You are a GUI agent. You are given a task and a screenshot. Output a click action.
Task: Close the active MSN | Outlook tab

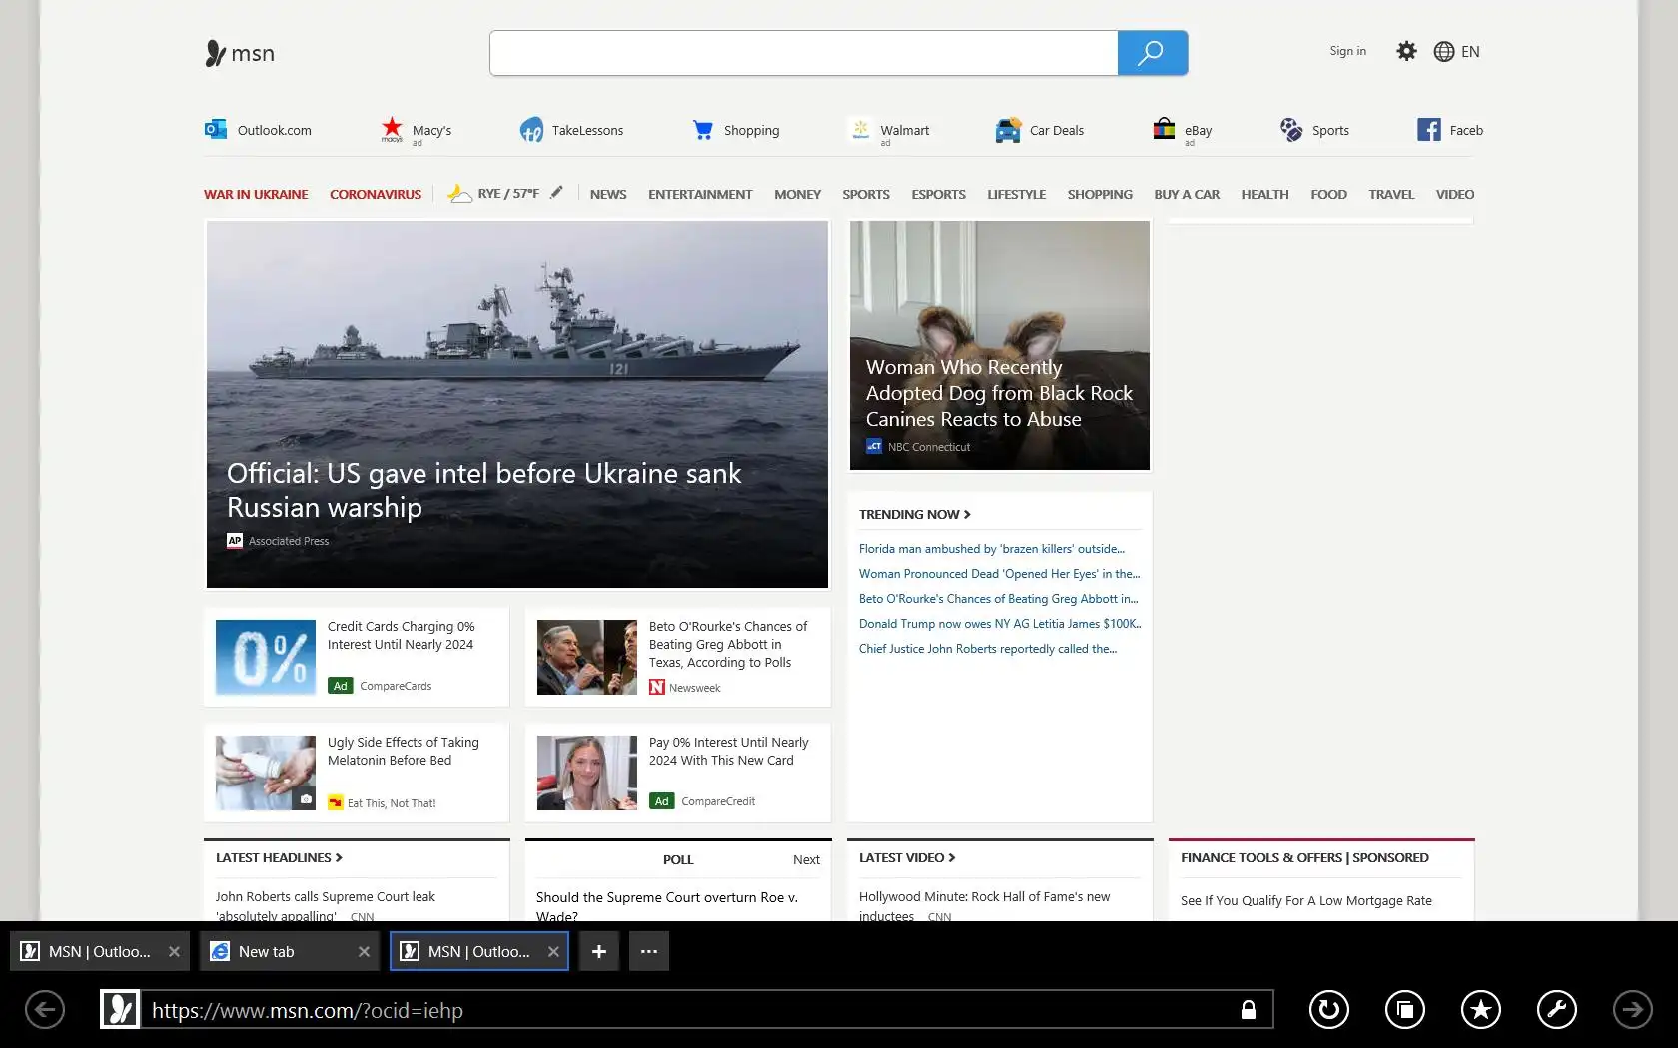(553, 951)
